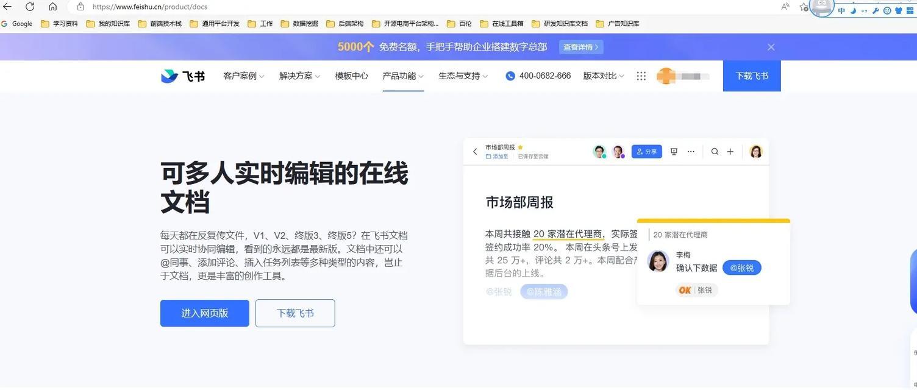Reload the page with the refresh icon

[30, 7]
